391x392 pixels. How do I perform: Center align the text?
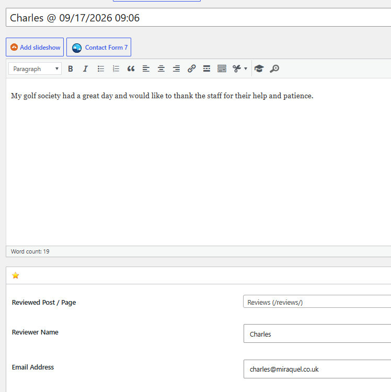pos(161,68)
